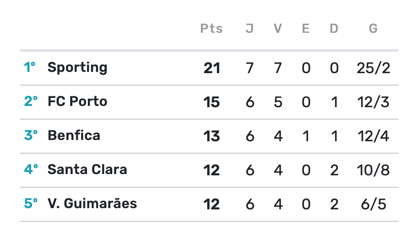Open the FC Porto team link
420x230 pixels.
coord(77,102)
